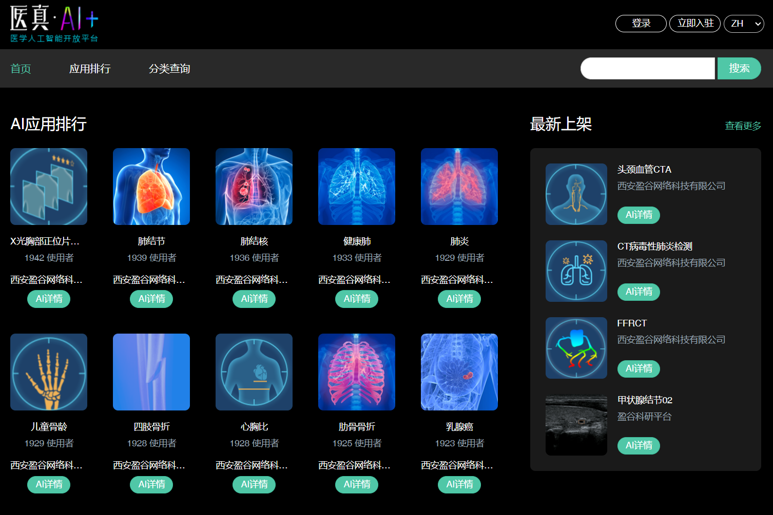Open the X光胸部正位片 app icon
Screen dimensions: 773x515
(49, 187)
